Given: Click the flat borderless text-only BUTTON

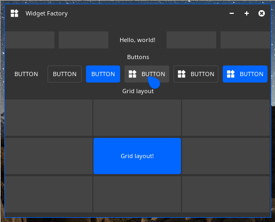Looking at the screenshot, I should pyautogui.click(x=26, y=74).
